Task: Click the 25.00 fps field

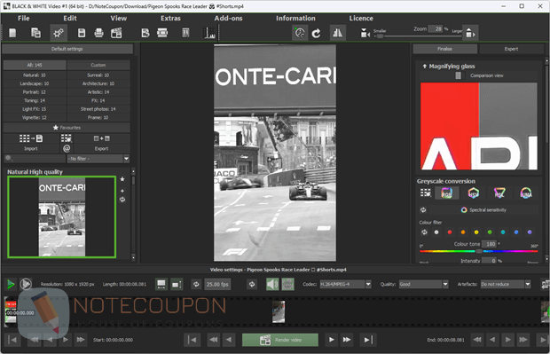Action: 217,284
